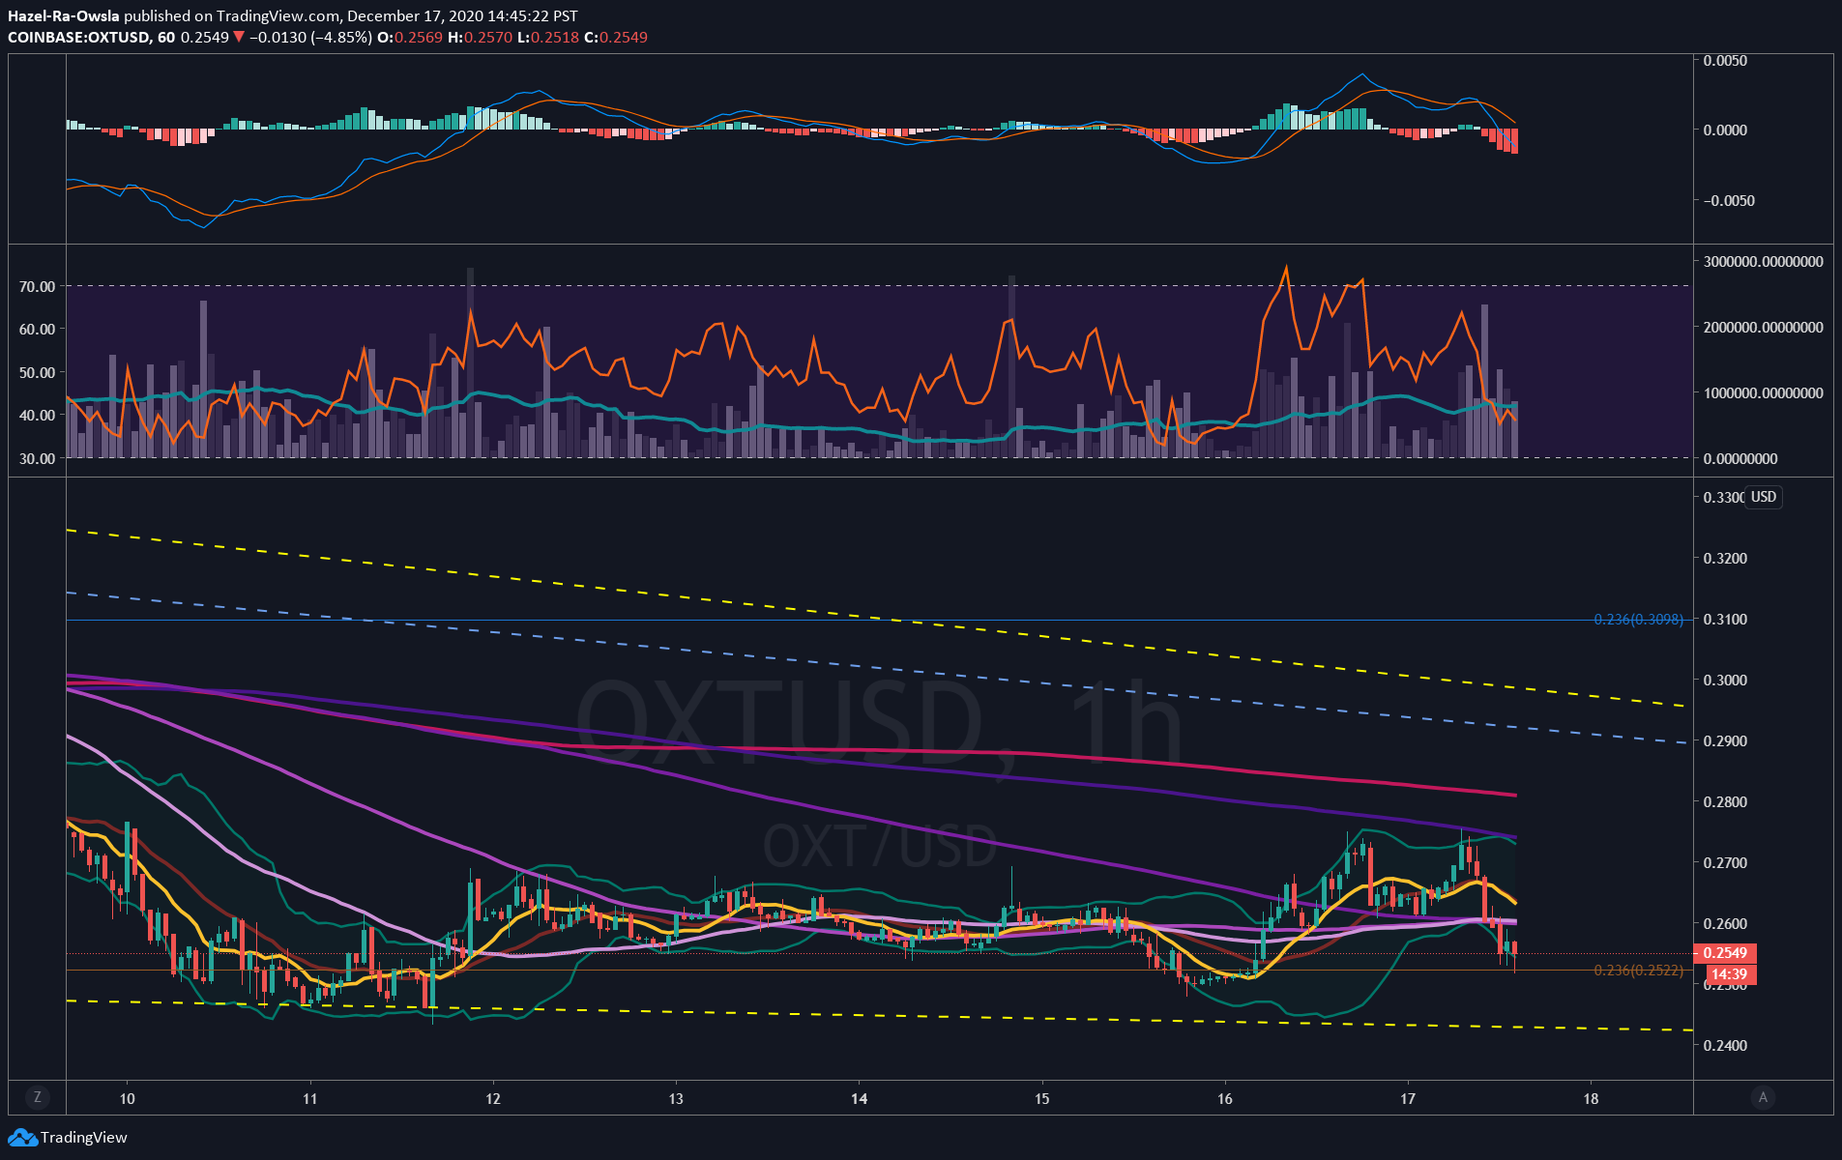
Task: Click the 0.2600 price axis label
Action: point(1725,924)
